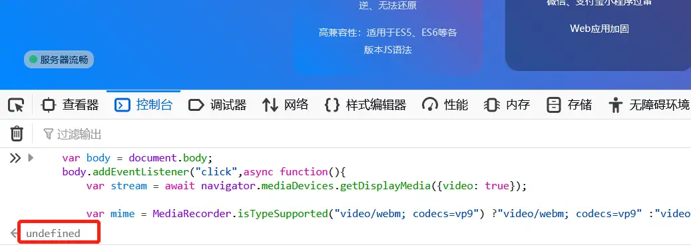This screenshot has height=249, width=691.
Task: Switch to the 性能 performance panel
Action: (x=445, y=105)
